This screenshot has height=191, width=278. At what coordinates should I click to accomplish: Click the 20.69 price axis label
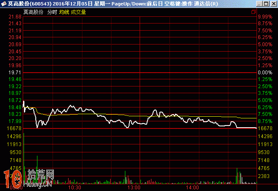15,44
